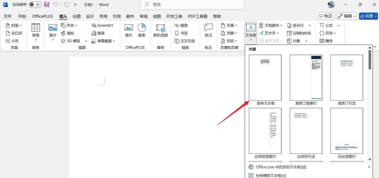The width and height of the screenshot is (379, 178).
Task: Click the 批注 button at top right
Action: point(326,16)
